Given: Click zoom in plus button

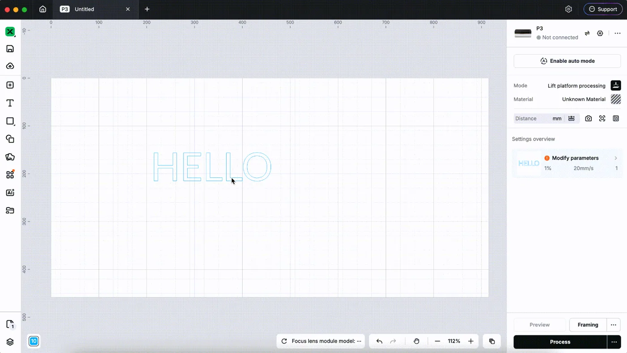Looking at the screenshot, I should coord(471,341).
